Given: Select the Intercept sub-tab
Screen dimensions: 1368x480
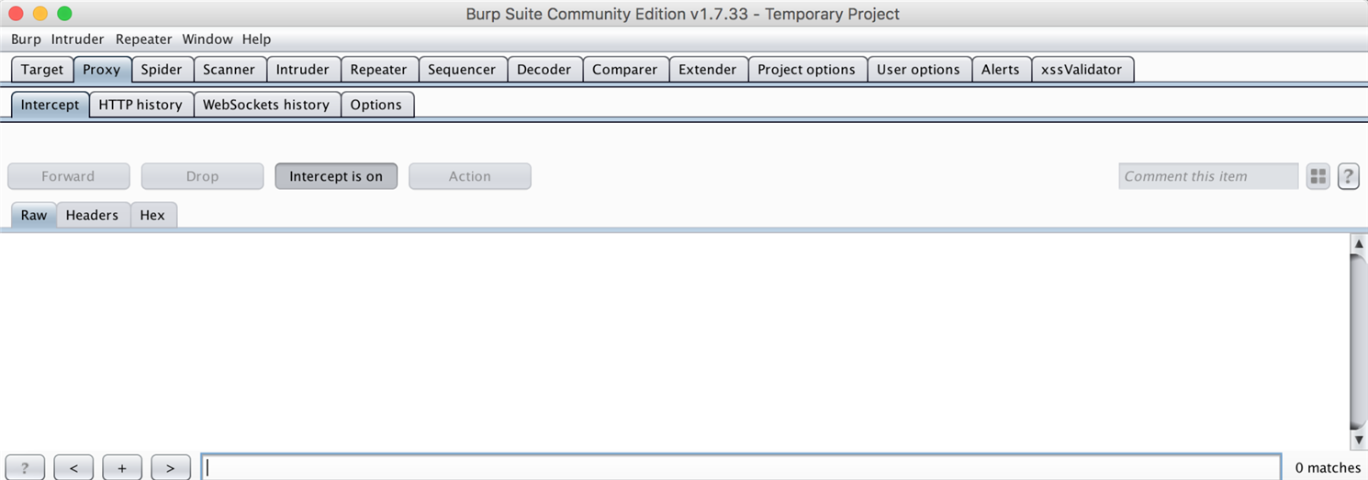Looking at the screenshot, I should click(50, 105).
